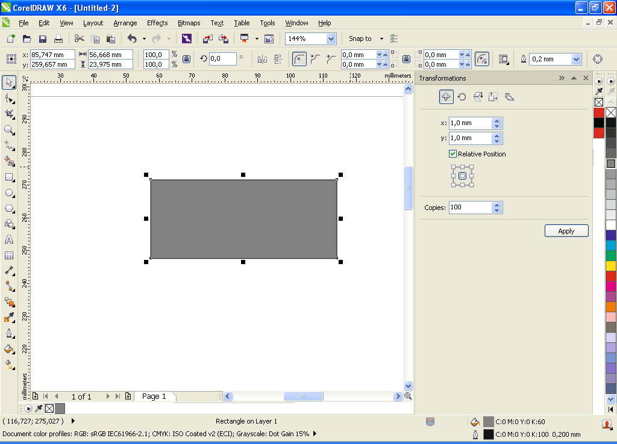Image resolution: width=617 pixels, height=444 pixels.
Task: Select the Table tool
Action: [9, 256]
